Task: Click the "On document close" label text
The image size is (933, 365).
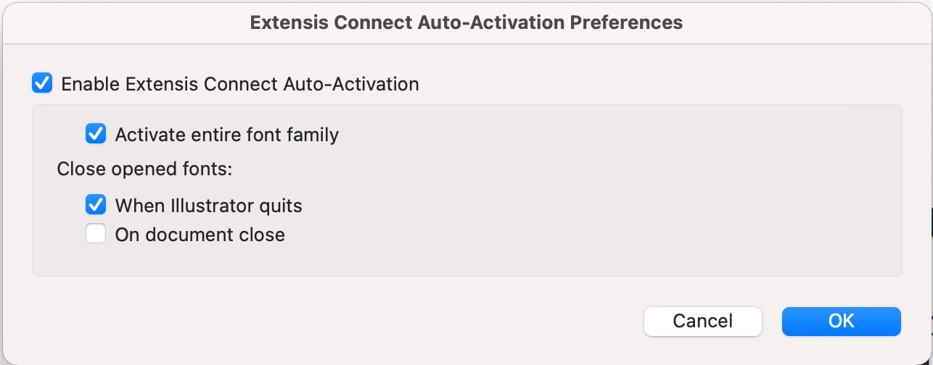Action: click(200, 235)
